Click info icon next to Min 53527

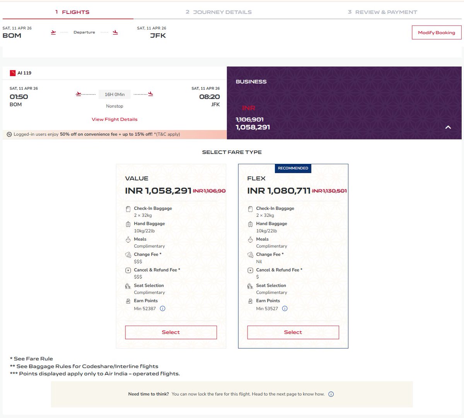pyautogui.click(x=285, y=308)
